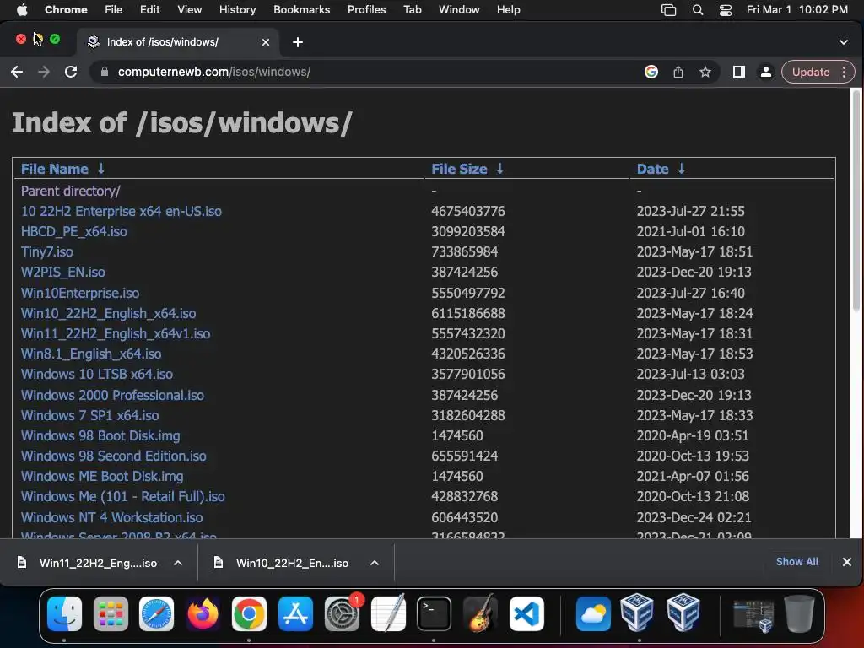Image resolution: width=864 pixels, height=648 pixels.
Task: Click Windows 98 Second Edition.iso link
Action: (114, 456)
